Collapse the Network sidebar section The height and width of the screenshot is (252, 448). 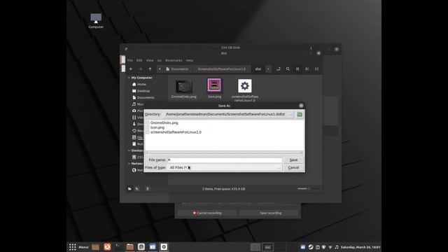pyautogui.click(x=129, y=164)
